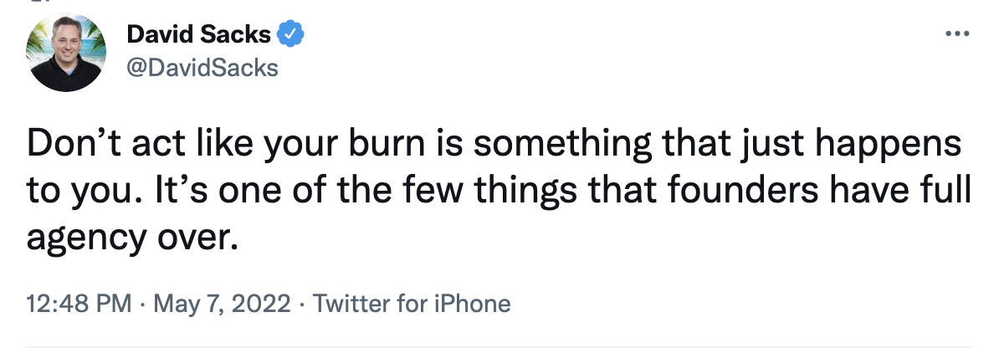This screenshot has height=348, width=999.
Task: Open the Twitter for iPhone source link
Action: (411, 303)
